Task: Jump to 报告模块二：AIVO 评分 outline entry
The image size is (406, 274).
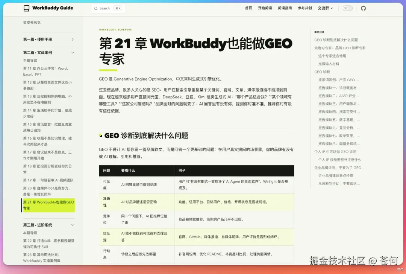Action: [x=338, y=96]
